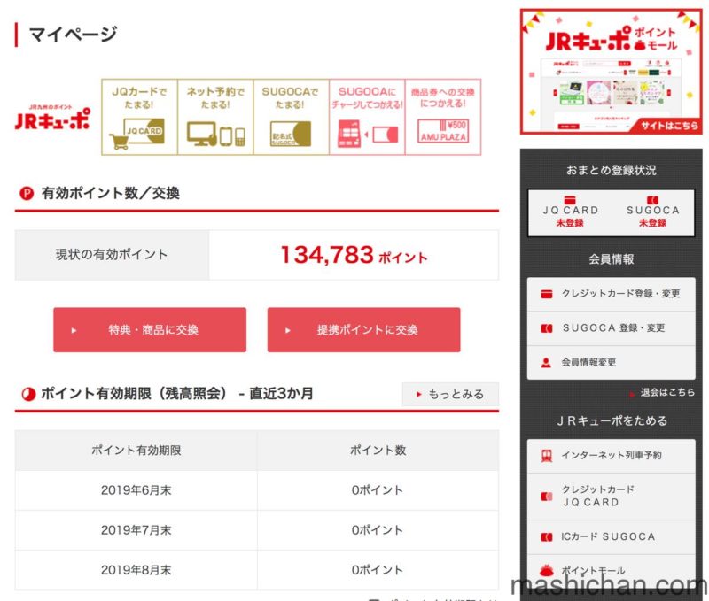The height and width of the screenshot is (601, 709).
Task: Click 提携ポイントに交換 button
Action: pyautogui.click(x=364, y=330)
